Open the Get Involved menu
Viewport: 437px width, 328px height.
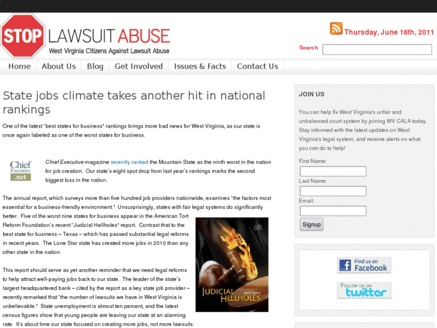click(x=138, y=66)
